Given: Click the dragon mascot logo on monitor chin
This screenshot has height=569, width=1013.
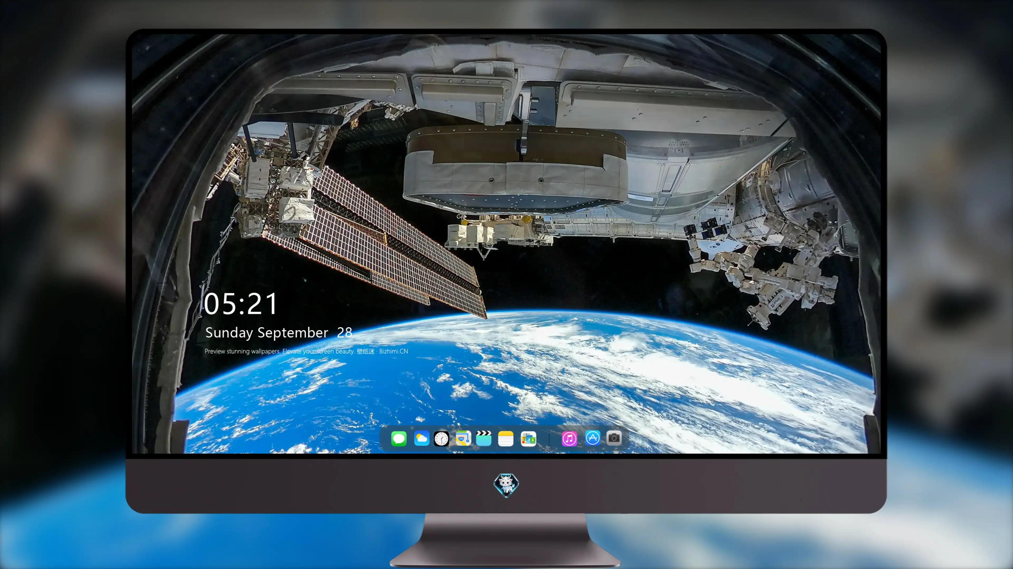Looking at the screenshot, I should click(506, 485).
